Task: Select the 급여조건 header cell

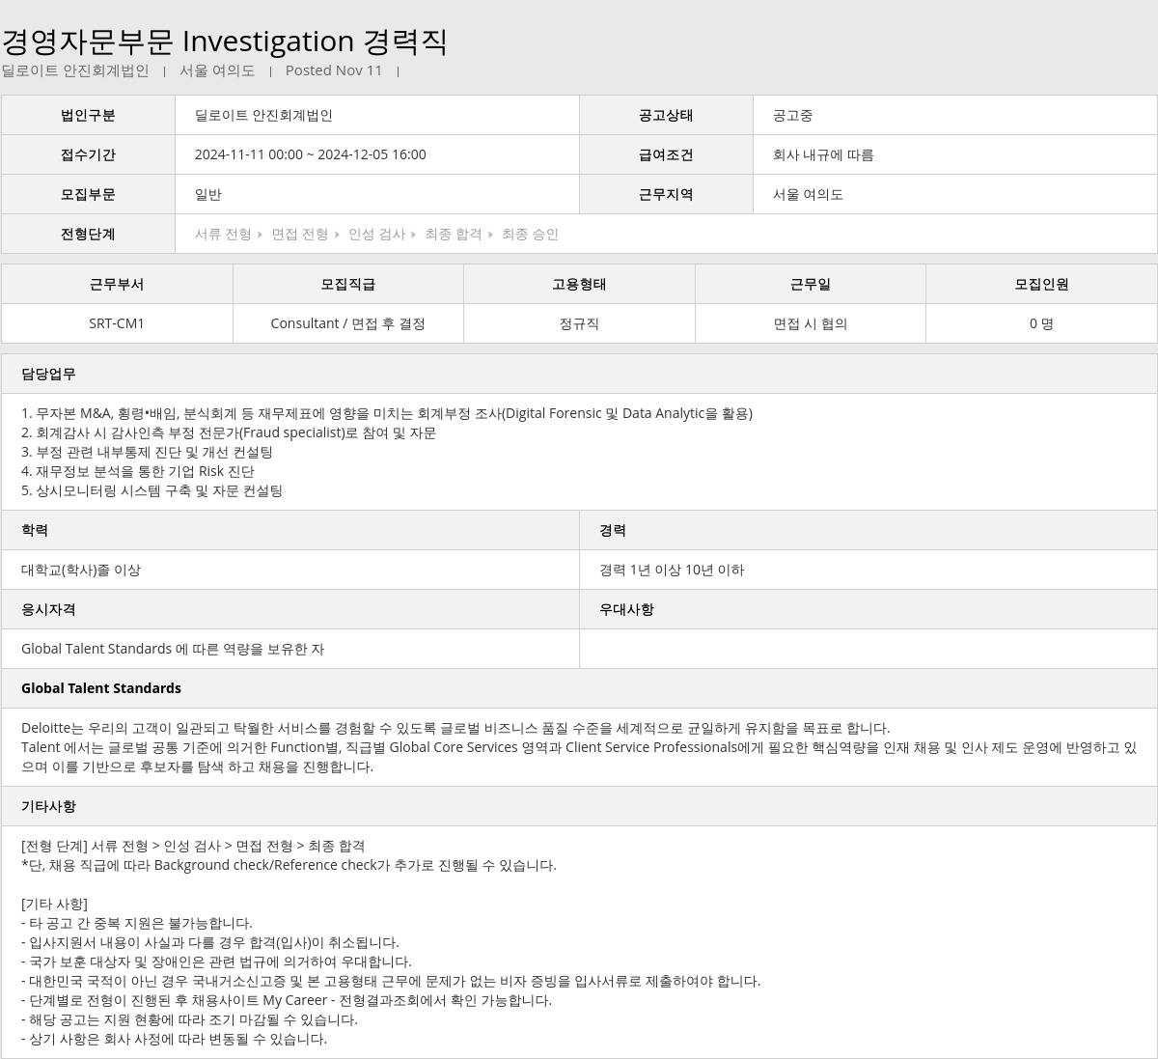Action: point(666,154)
